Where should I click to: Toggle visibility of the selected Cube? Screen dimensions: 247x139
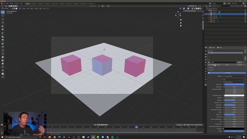[245, 14]
